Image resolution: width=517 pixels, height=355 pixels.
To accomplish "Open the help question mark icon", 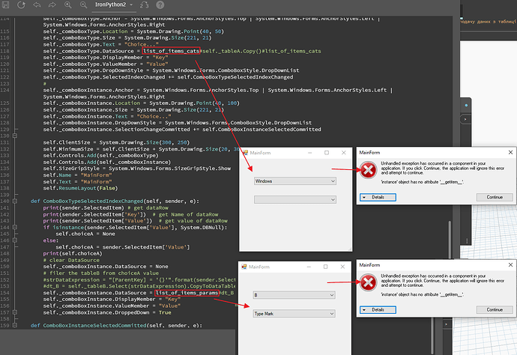I will coord(160,5).
